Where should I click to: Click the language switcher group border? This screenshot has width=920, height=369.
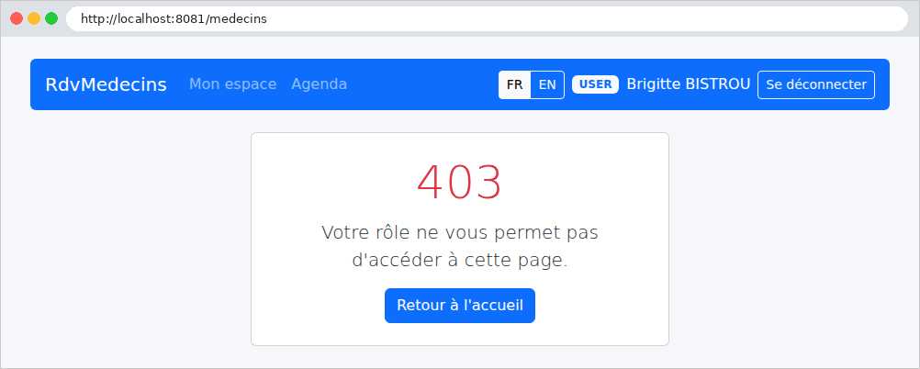pyautogui.click(x=532, y=72)
